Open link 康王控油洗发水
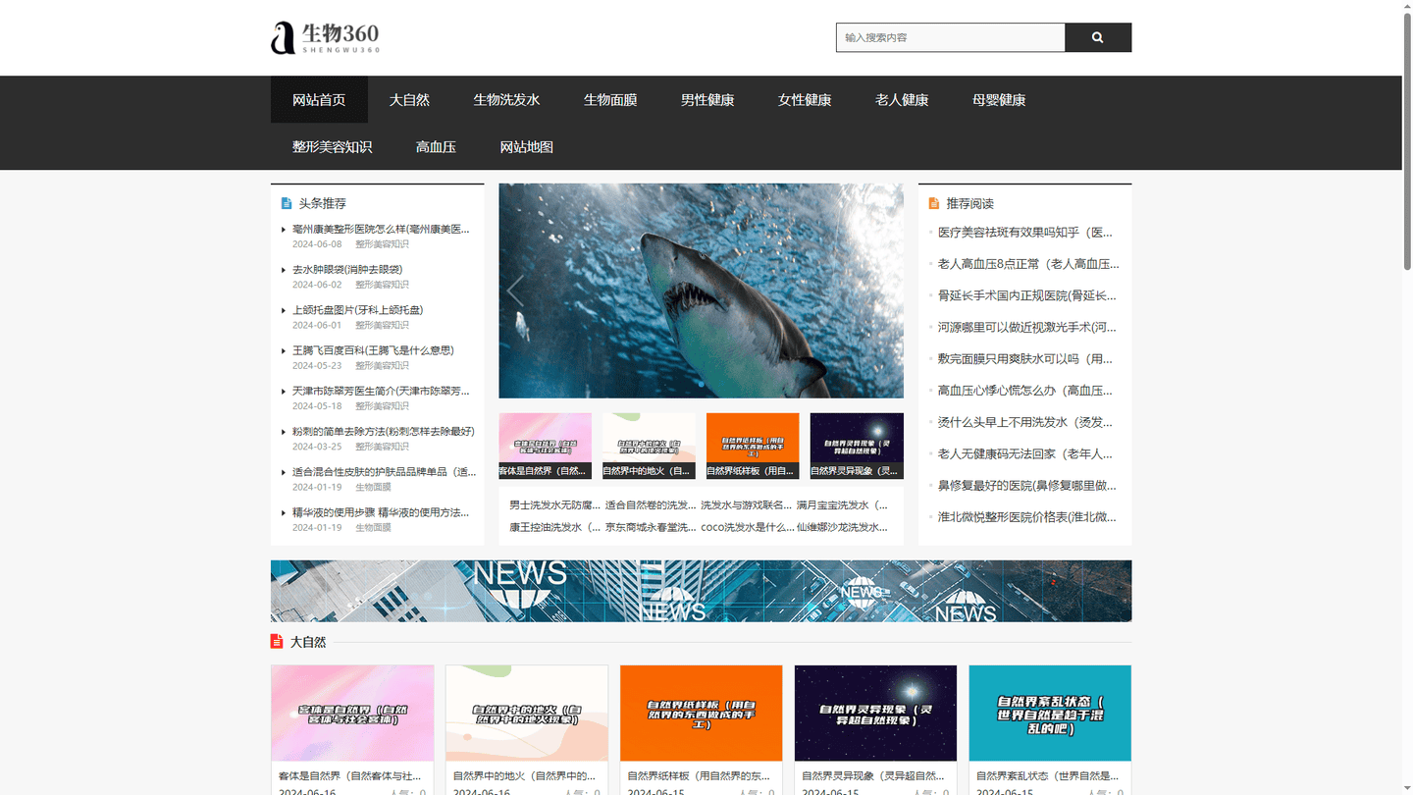 pyautogui.click(x=554, y=526)
